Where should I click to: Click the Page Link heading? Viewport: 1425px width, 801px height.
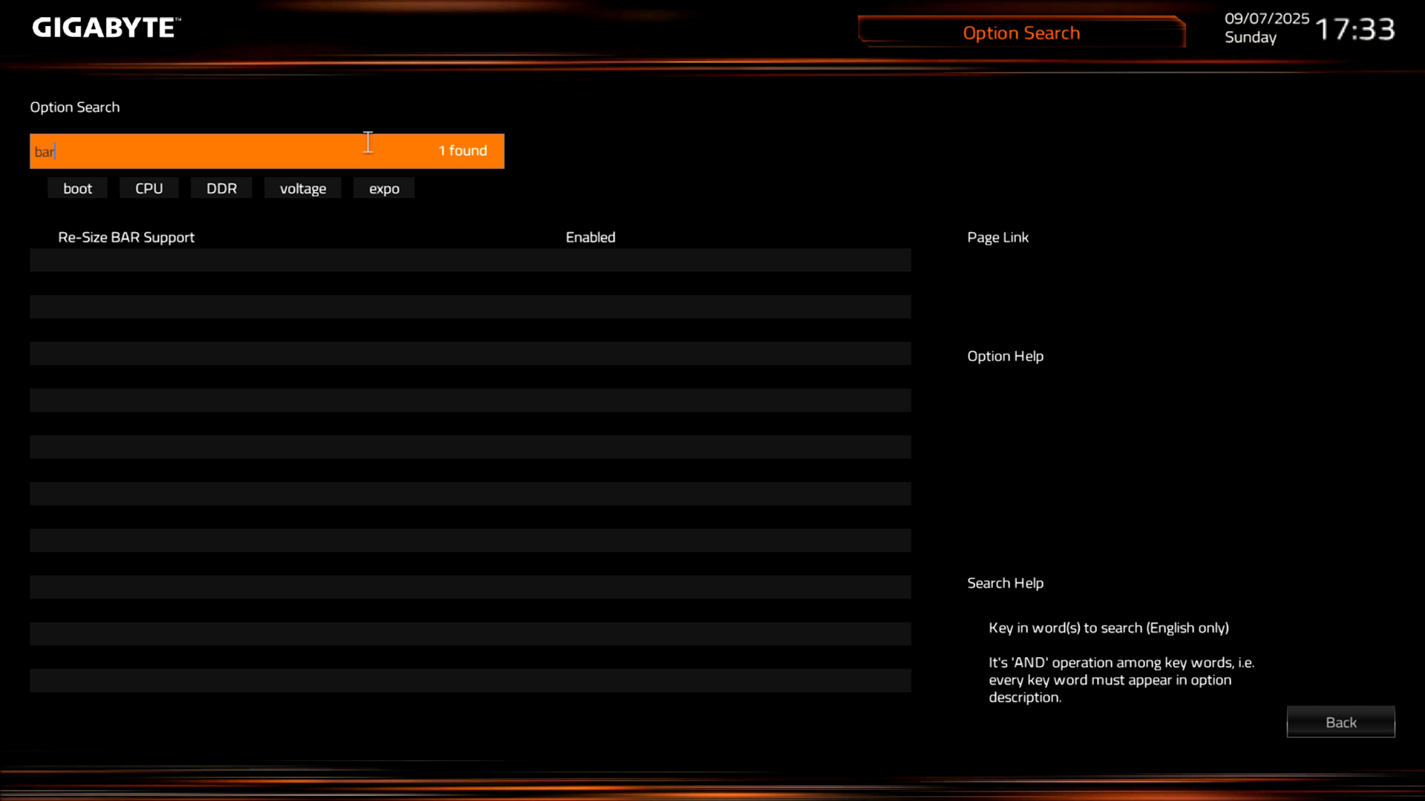(997, 237)
